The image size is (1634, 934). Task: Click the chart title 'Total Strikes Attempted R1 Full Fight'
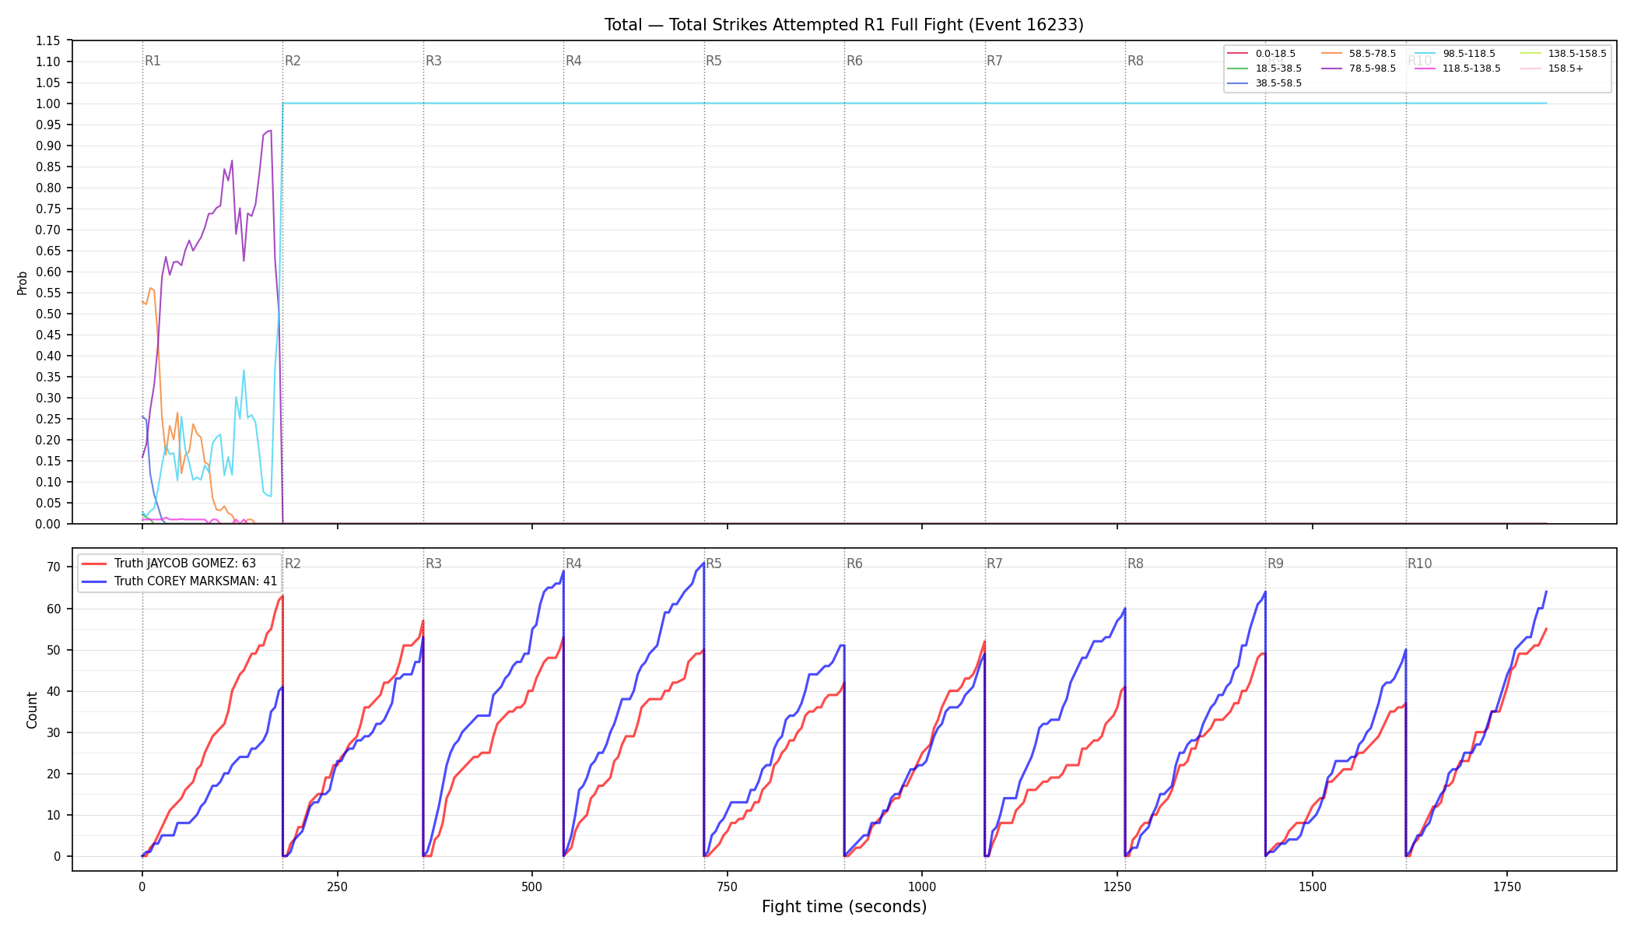coord(844,25)
